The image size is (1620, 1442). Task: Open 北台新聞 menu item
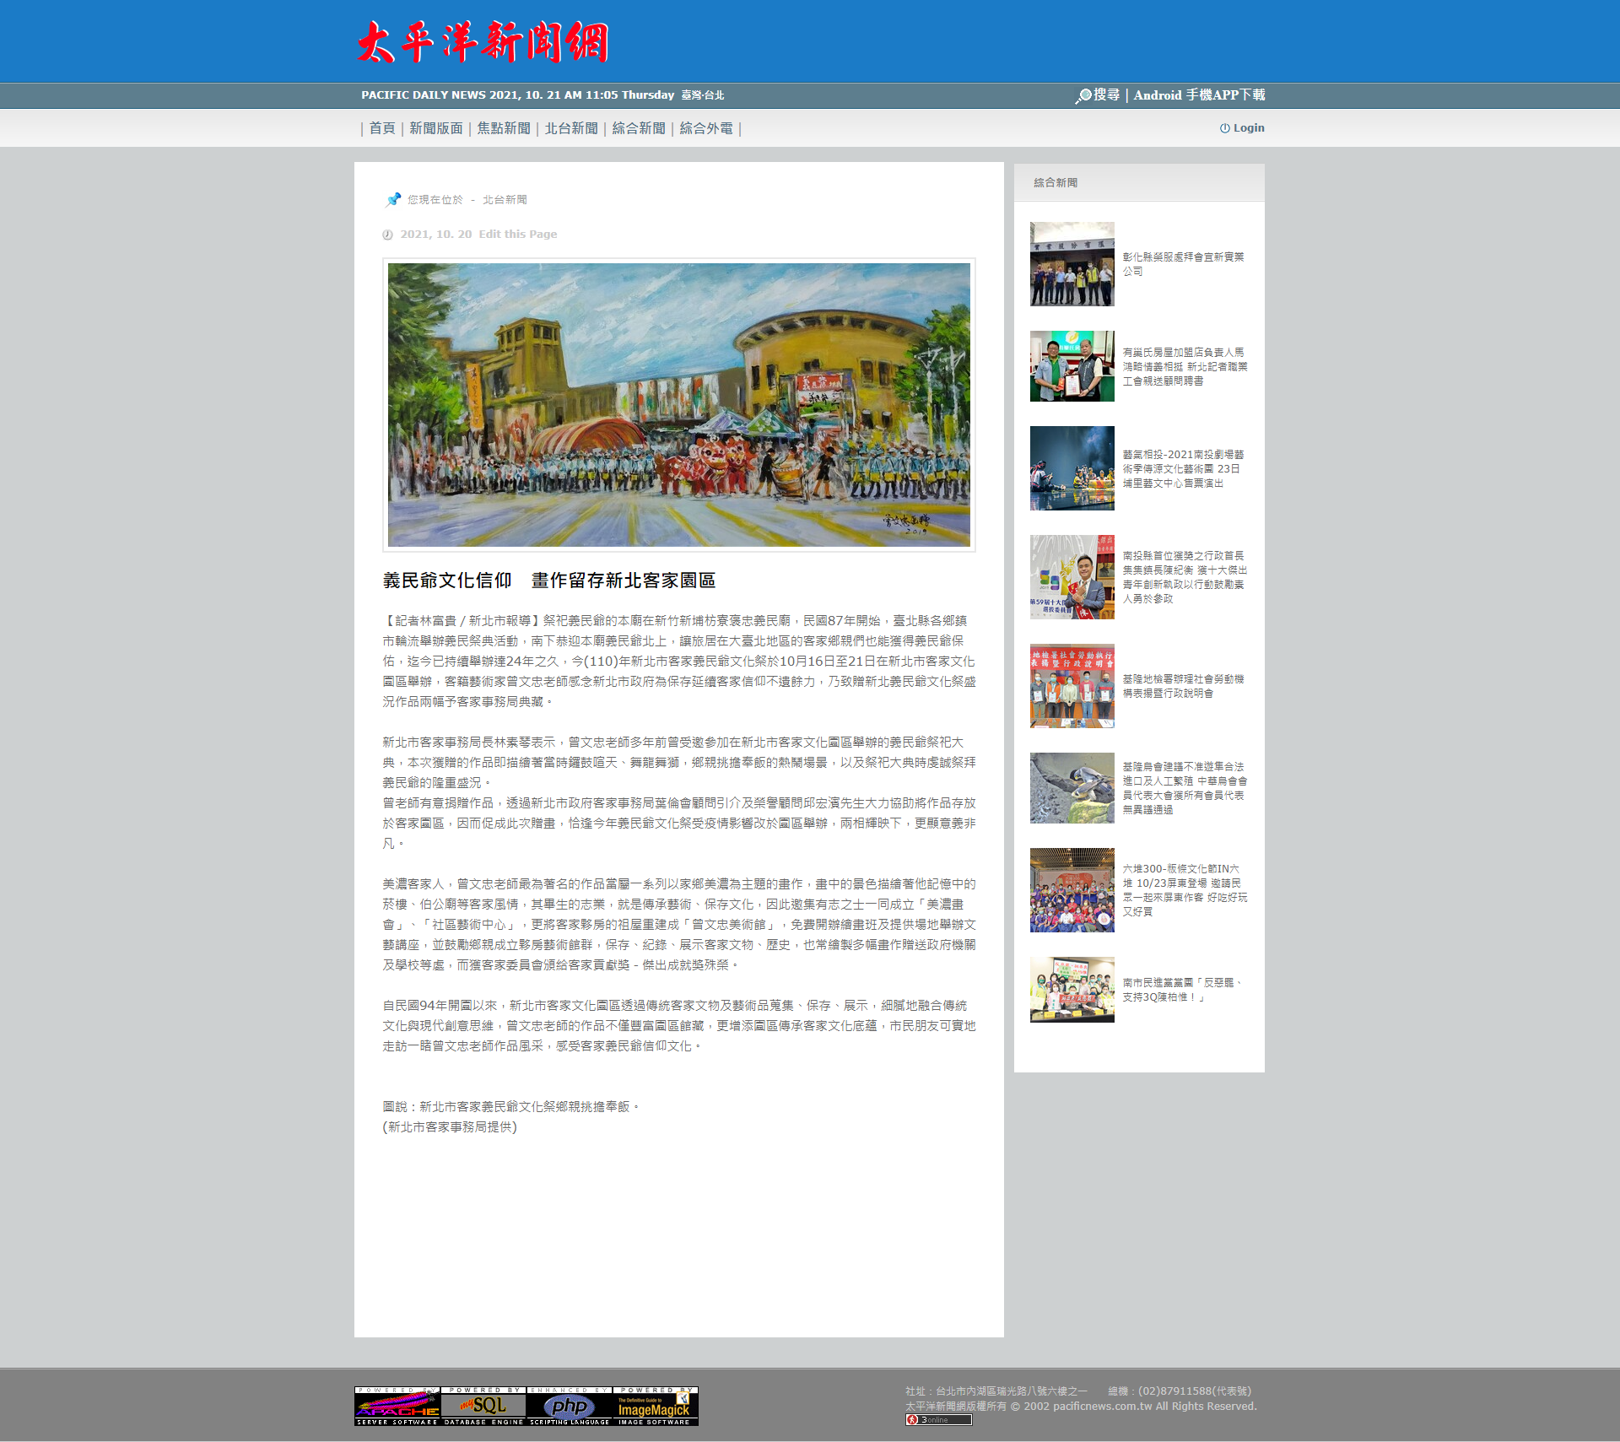tap(571, 128)
